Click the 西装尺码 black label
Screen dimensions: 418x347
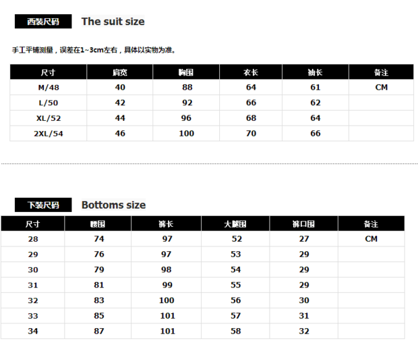tap(43, 22)
